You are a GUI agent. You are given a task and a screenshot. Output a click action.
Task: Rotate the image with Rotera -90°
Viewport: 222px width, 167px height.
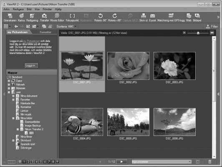coord(101,18)
